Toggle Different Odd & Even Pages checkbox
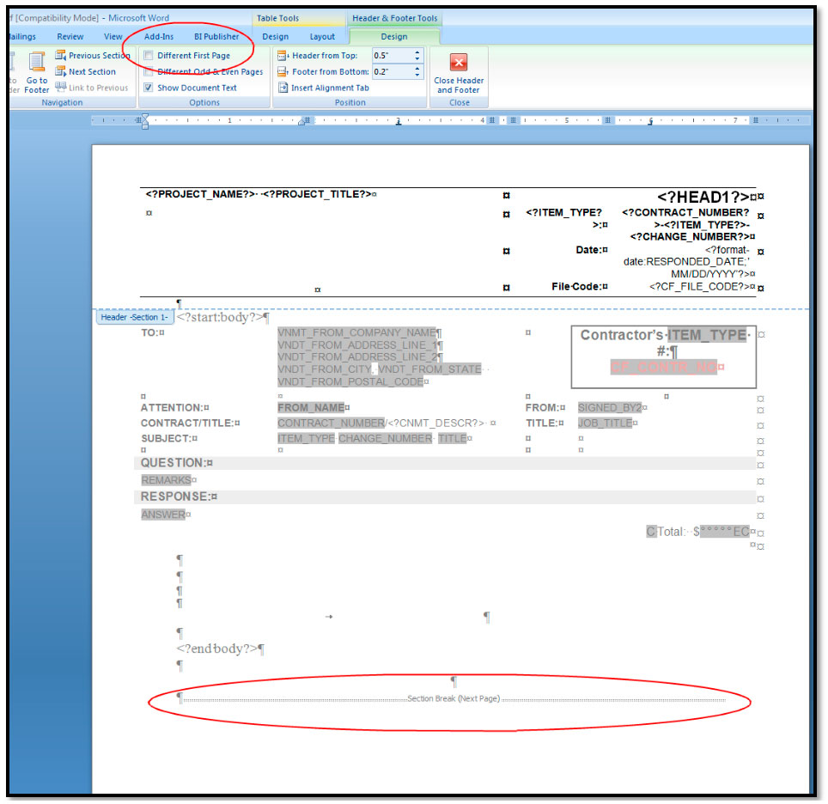The width and height of the screenshot is (828, 804). [149, 72]
